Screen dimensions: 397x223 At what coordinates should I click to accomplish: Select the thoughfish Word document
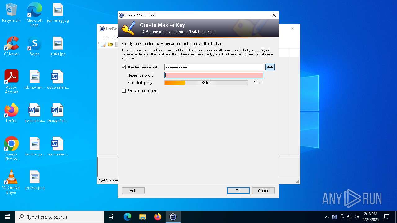(x=58, y=113)
